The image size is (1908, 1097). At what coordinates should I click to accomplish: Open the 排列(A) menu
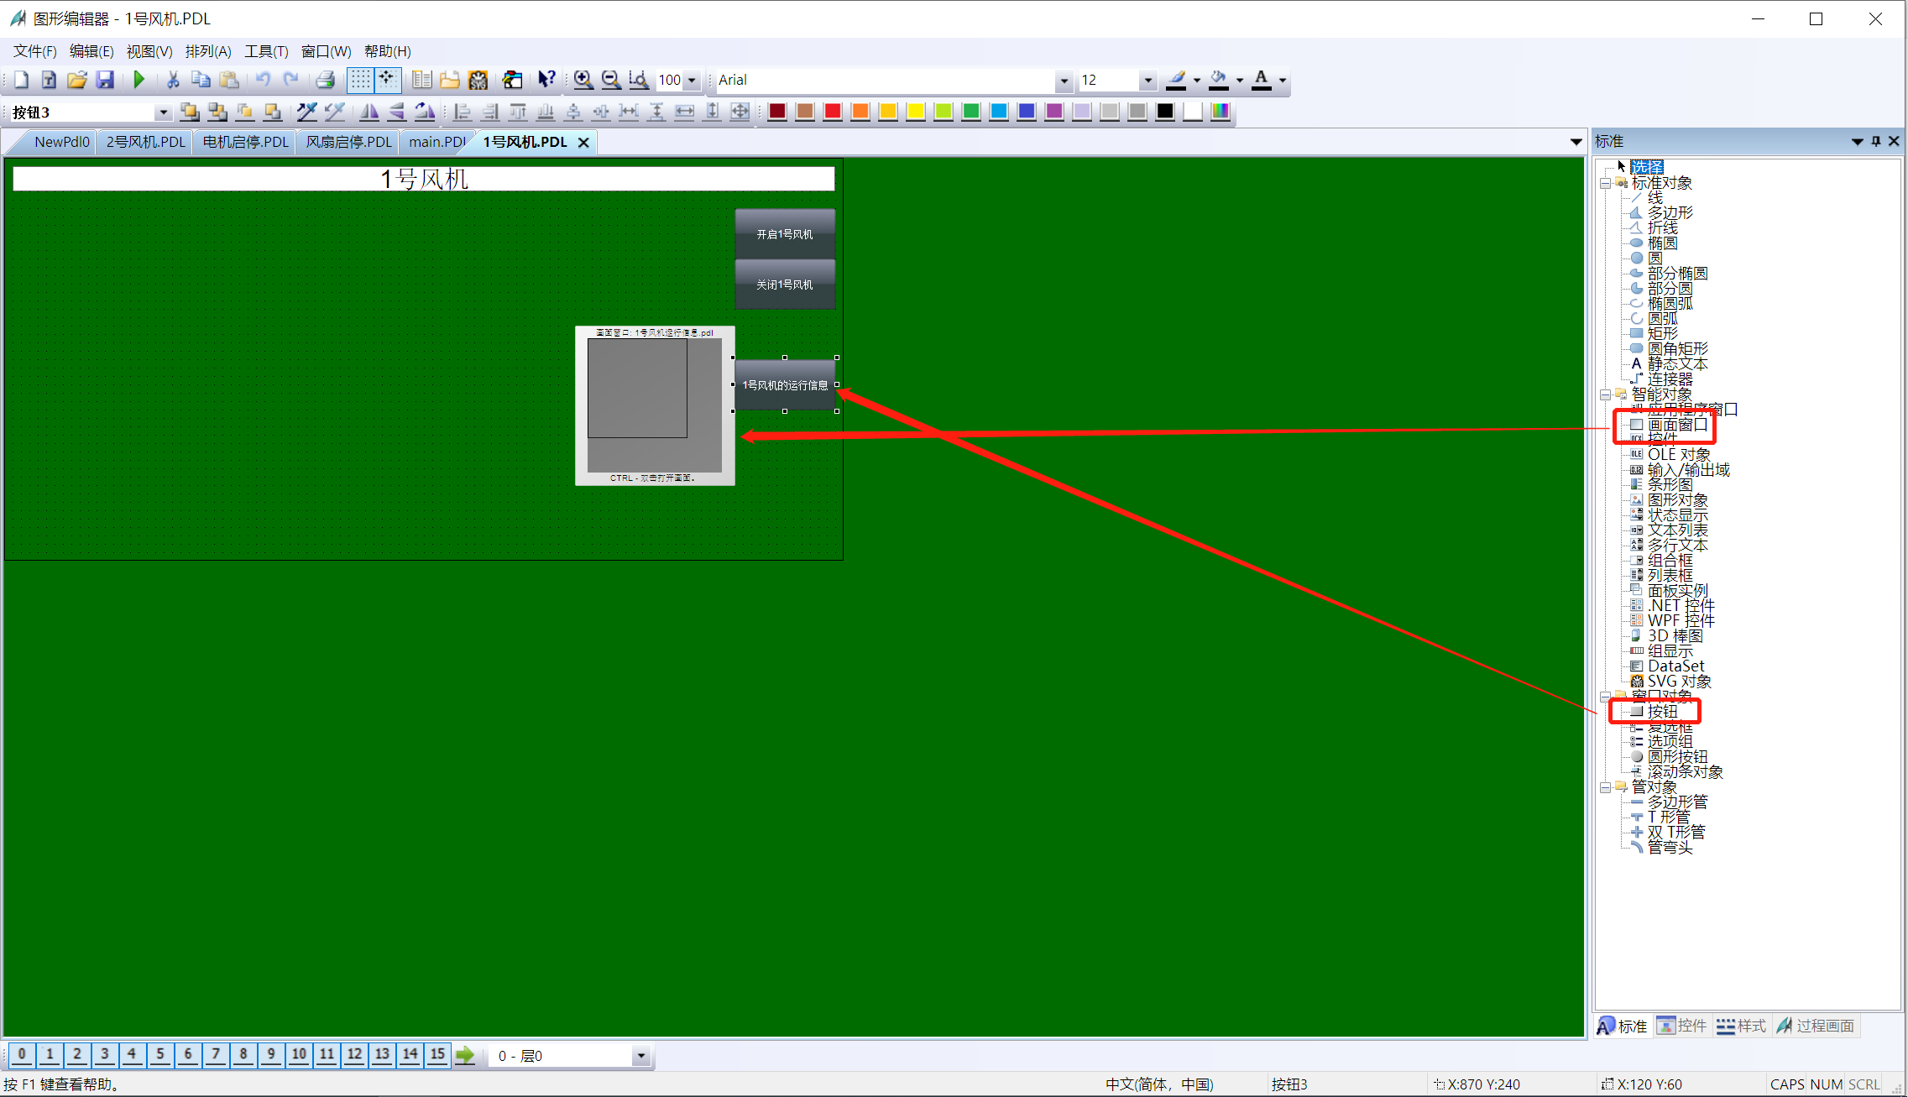tap(207, 51)
